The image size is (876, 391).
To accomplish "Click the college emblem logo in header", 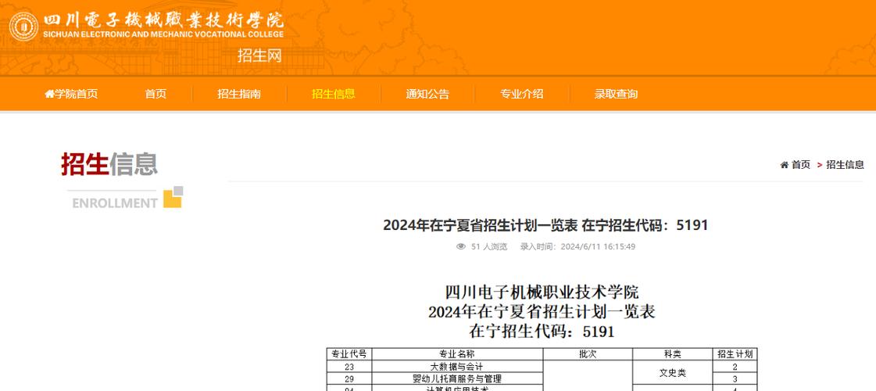I will coord(24,27).
